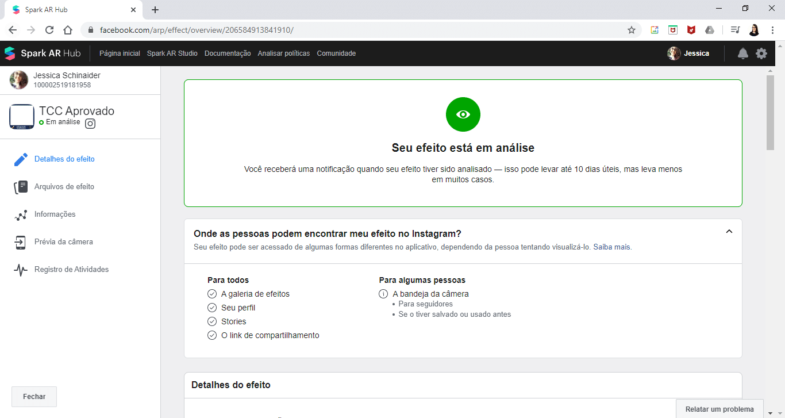Reload the page
The width and height of the screenshot is (785, 418).
(49, 30)
